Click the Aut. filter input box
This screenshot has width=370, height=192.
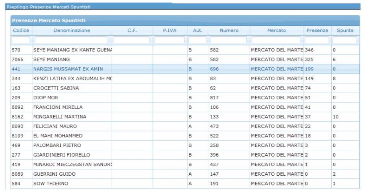197,40
